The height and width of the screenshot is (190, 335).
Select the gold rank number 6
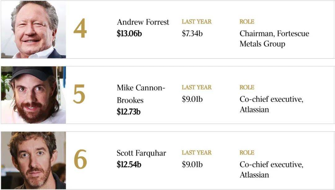tap(80, 159)
